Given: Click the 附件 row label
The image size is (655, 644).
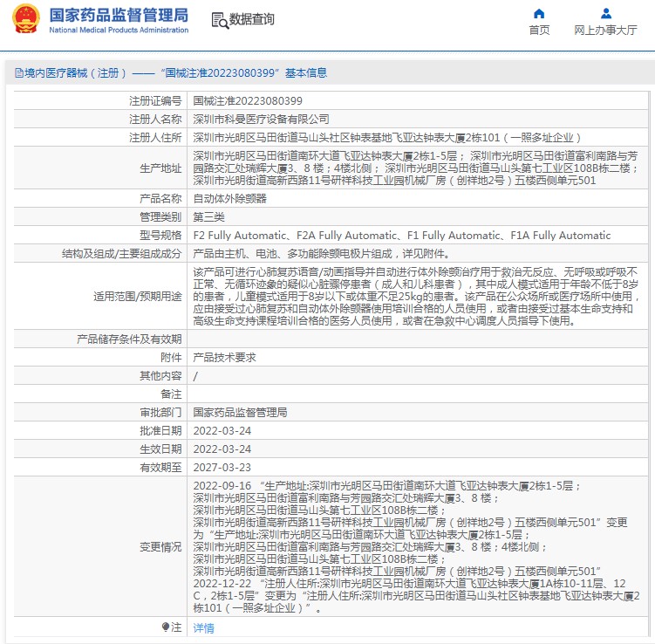Looking at the screenshot, I should (171, 357).
